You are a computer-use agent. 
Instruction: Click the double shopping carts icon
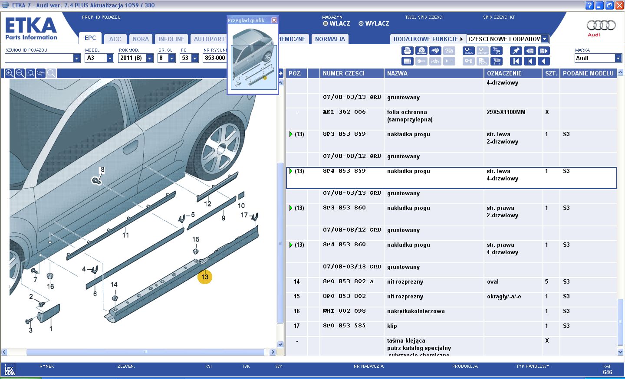click(497, 51)
